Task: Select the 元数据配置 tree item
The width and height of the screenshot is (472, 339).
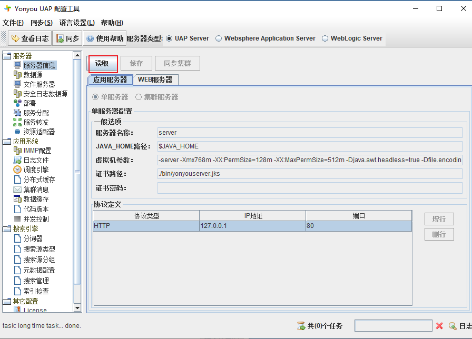Action: [39, 270]
